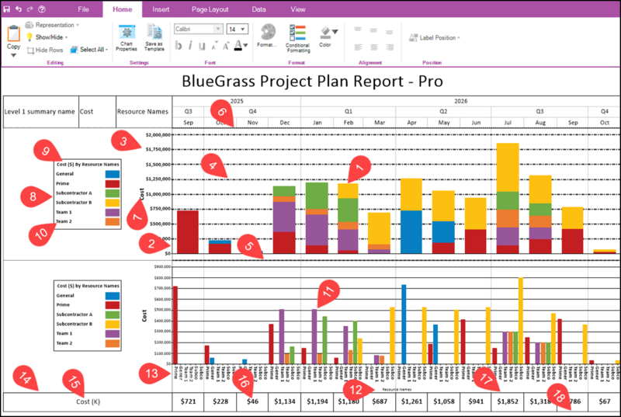Click the Select All button
This screenshot has width=621, height=417.
pyautogui.click(x=89, y=50)
